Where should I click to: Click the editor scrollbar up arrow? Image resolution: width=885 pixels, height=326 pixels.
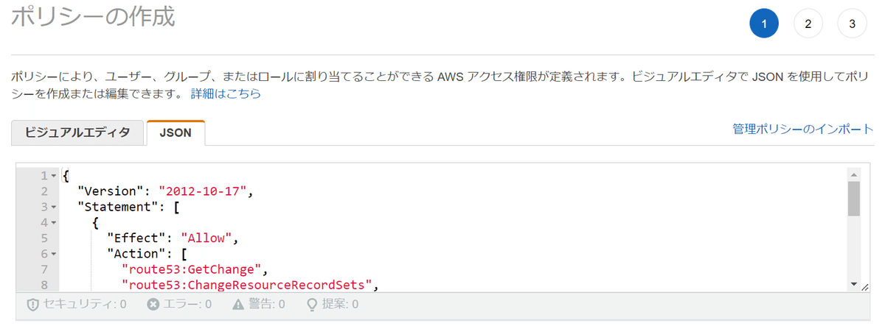pyautogui.click(x=854, y=175)
